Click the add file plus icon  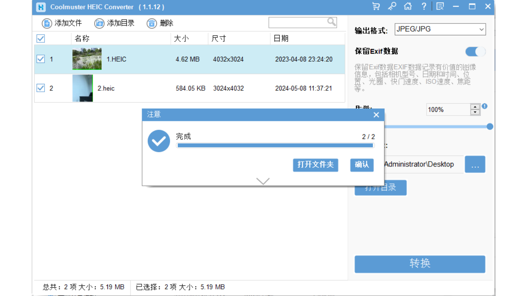click(47, 23)
